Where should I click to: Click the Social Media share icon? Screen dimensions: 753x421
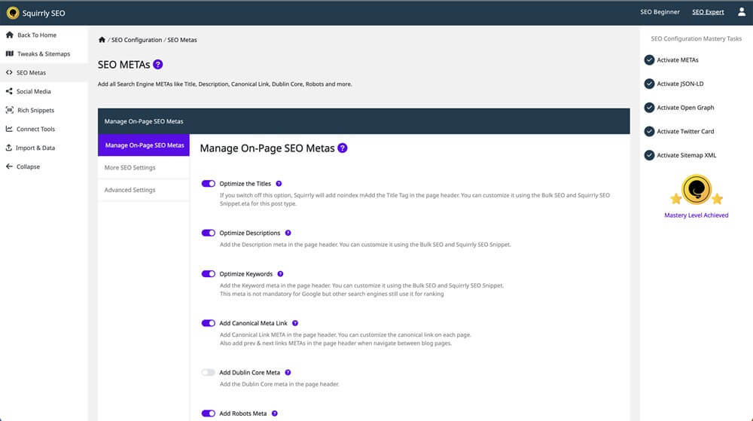(x=9, y=91)
